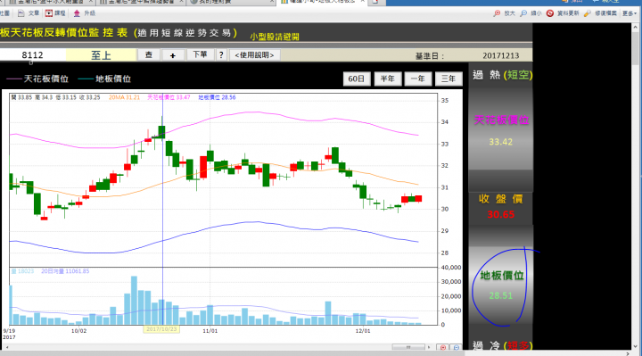
Task: Click the stock name 至上
Action: tap(101, 55)
